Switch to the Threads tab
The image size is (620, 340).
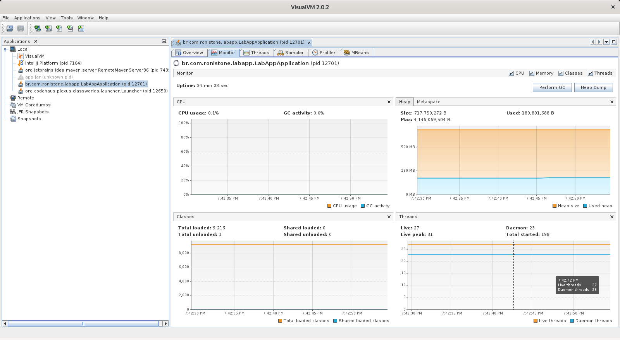point(257,53)
